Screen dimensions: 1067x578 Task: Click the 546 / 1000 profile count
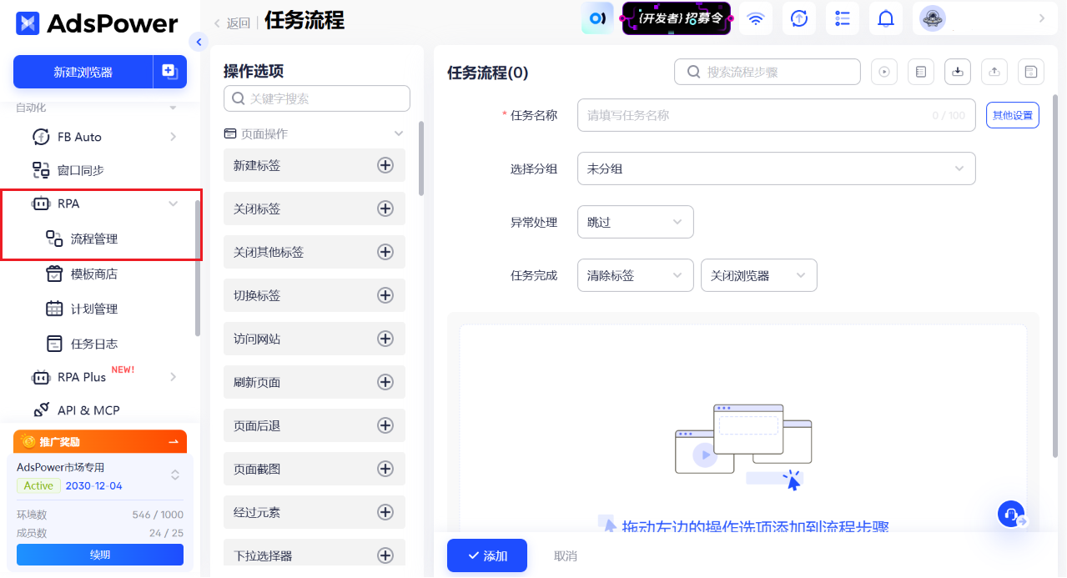point(158,515)
